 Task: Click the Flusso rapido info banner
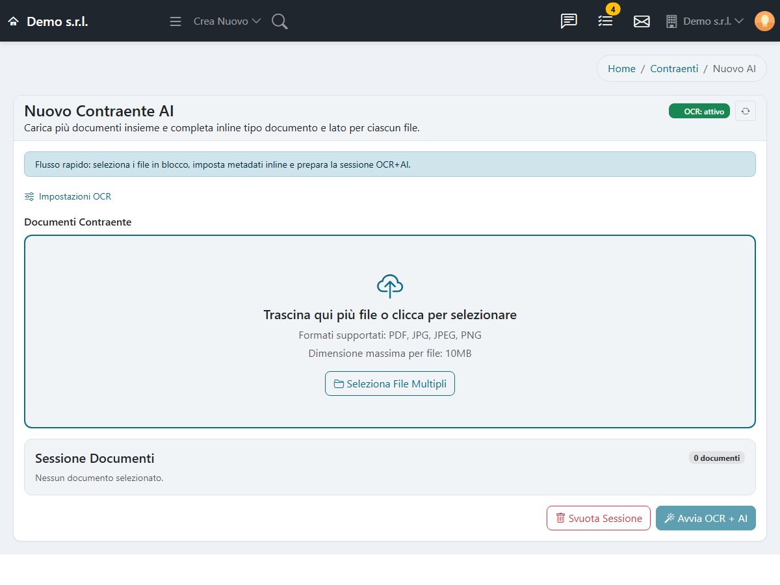390,164
